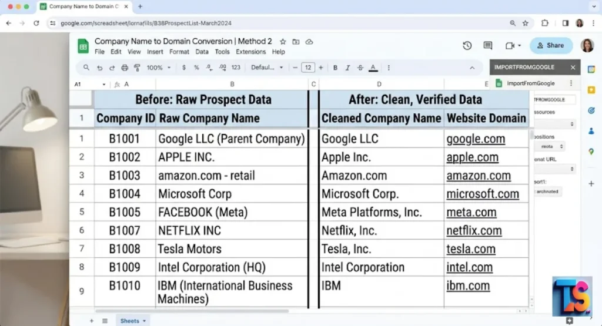Open the File menu
This screenshot has height=326, width=602.
point(99,52)
